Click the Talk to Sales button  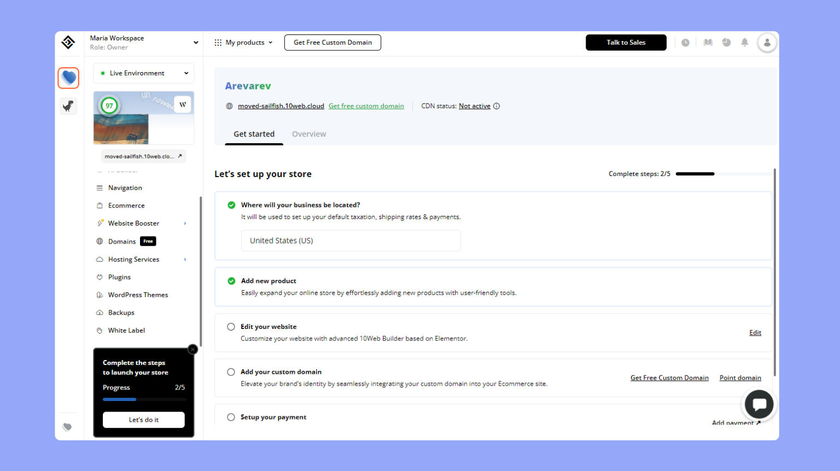pyautogui.click(x=626, y=42)
